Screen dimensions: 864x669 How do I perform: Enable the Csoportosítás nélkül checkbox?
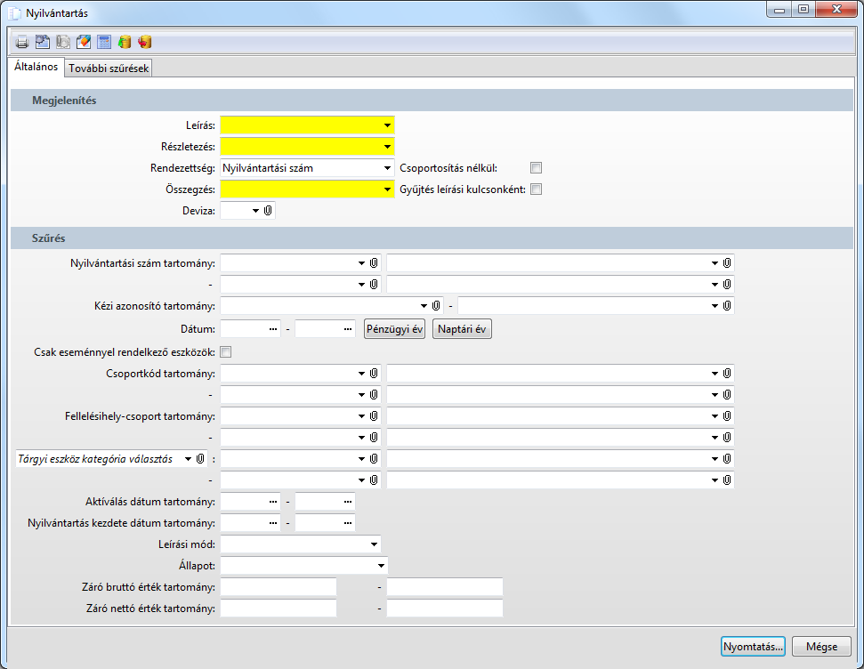[536, 167]
